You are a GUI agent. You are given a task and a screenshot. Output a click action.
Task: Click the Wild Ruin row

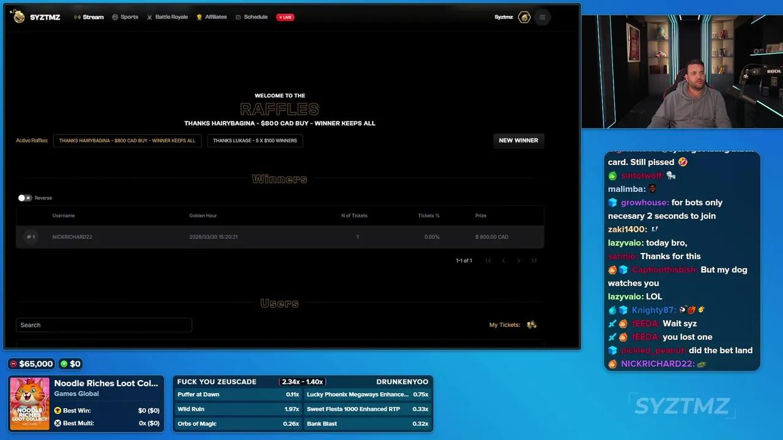point(238,409)
